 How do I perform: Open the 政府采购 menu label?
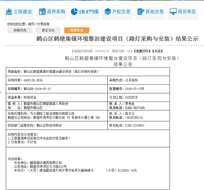[x=56, y=12]
